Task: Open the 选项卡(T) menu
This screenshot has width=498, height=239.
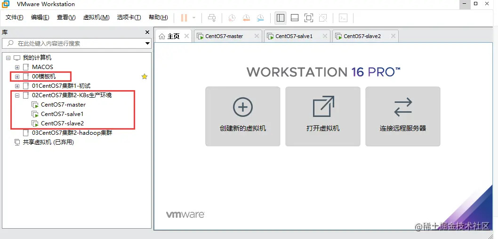Action: coord(129,17)
